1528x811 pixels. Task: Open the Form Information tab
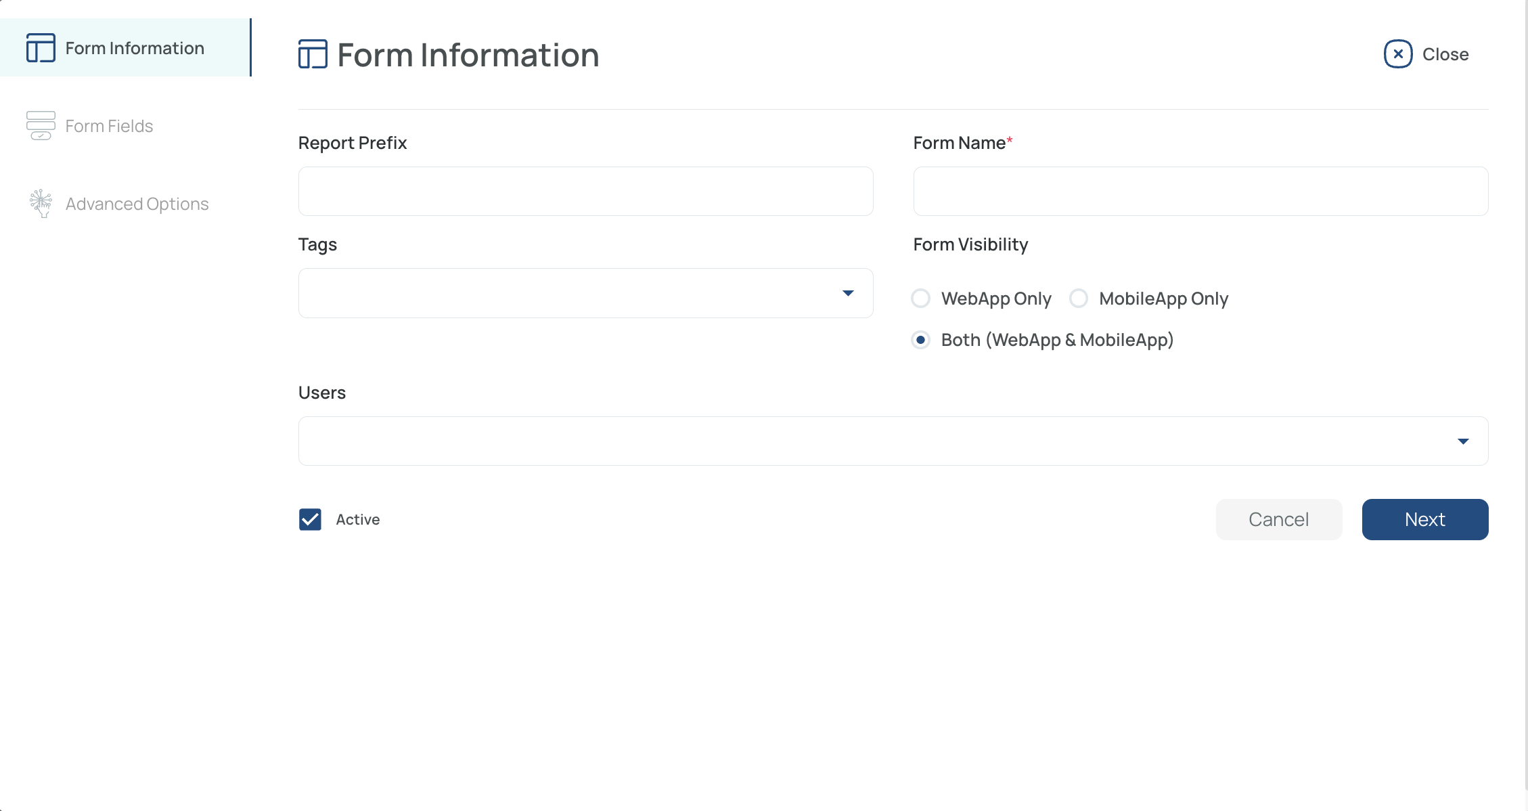pyautogui.click(x=125, y=47)
